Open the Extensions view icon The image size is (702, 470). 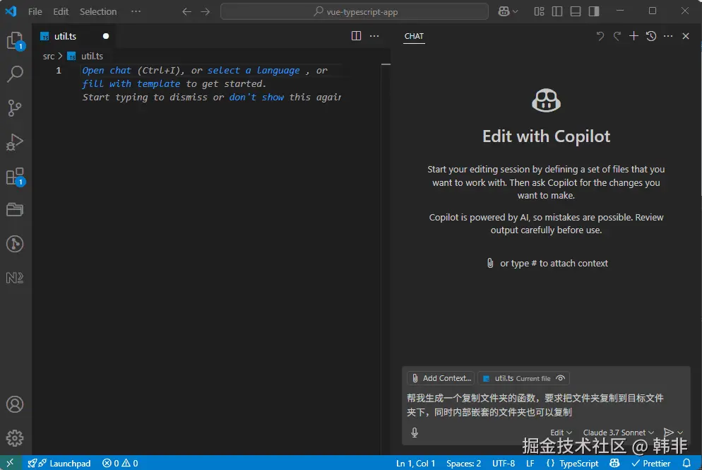16,177
